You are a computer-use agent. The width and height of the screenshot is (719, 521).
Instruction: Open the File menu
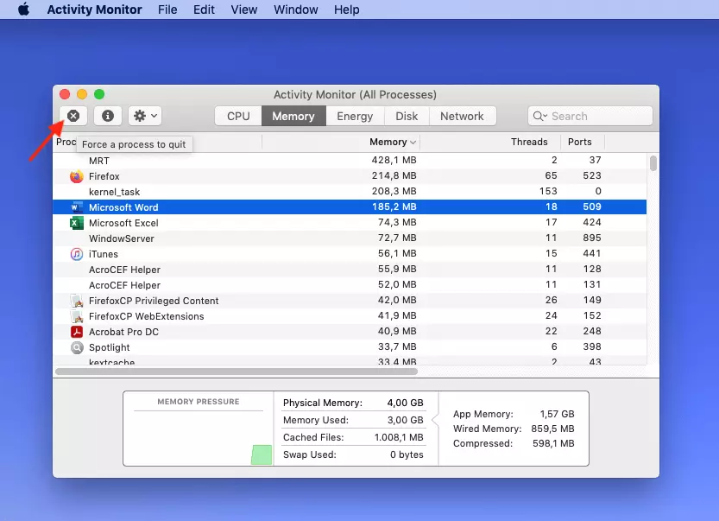coord(167,10)
